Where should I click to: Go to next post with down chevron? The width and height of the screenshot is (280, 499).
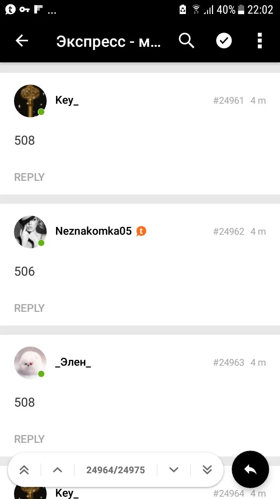click(x=174, y=470)
